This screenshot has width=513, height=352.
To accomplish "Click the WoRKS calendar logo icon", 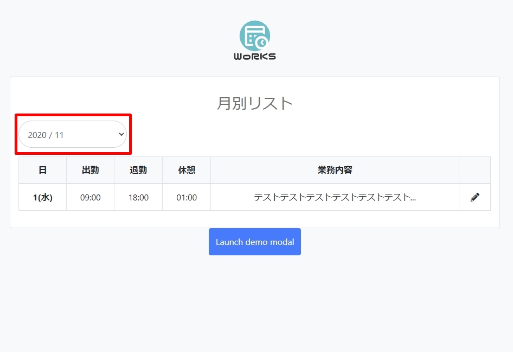I will tap(255, 36).
